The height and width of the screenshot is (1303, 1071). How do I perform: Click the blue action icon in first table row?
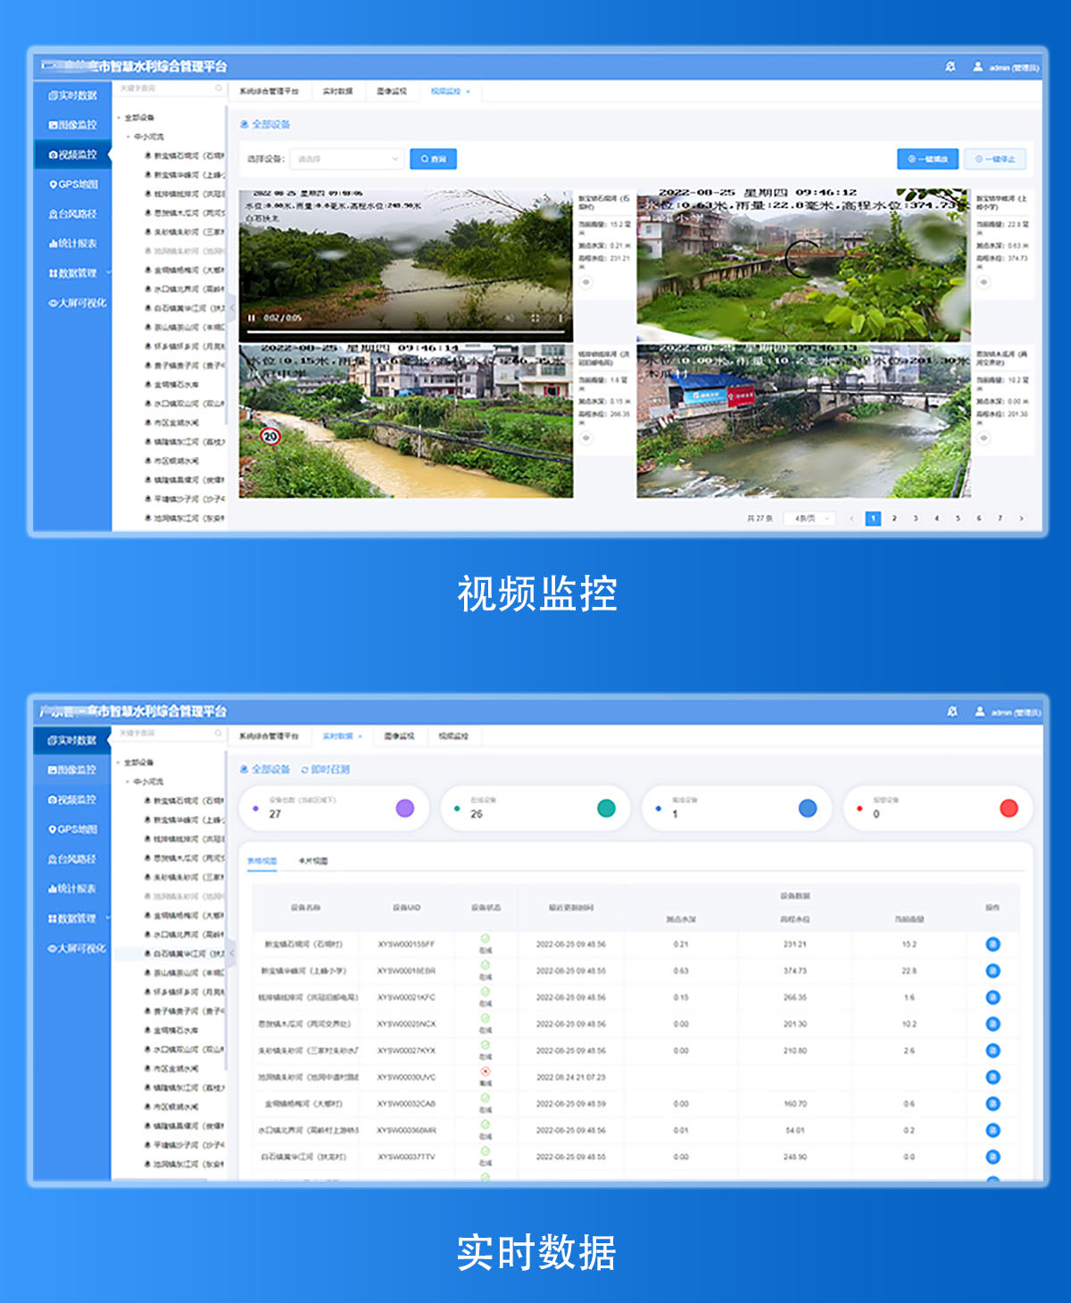(992, 944)
